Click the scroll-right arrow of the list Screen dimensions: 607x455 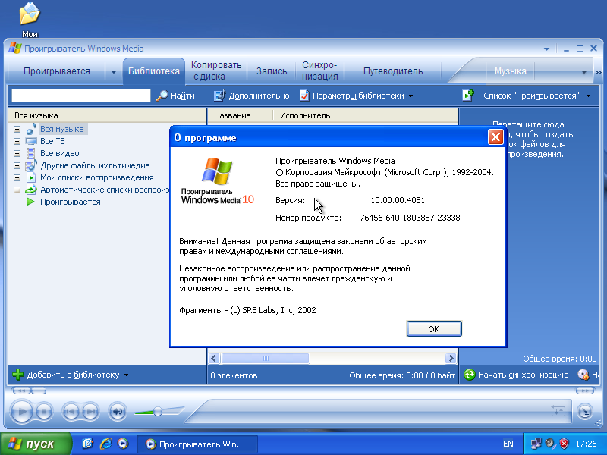(x=450, y=358)
